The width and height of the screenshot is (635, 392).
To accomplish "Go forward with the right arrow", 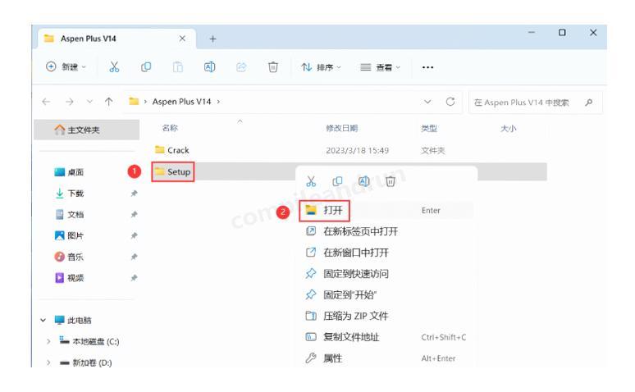I will coord(70,102).
